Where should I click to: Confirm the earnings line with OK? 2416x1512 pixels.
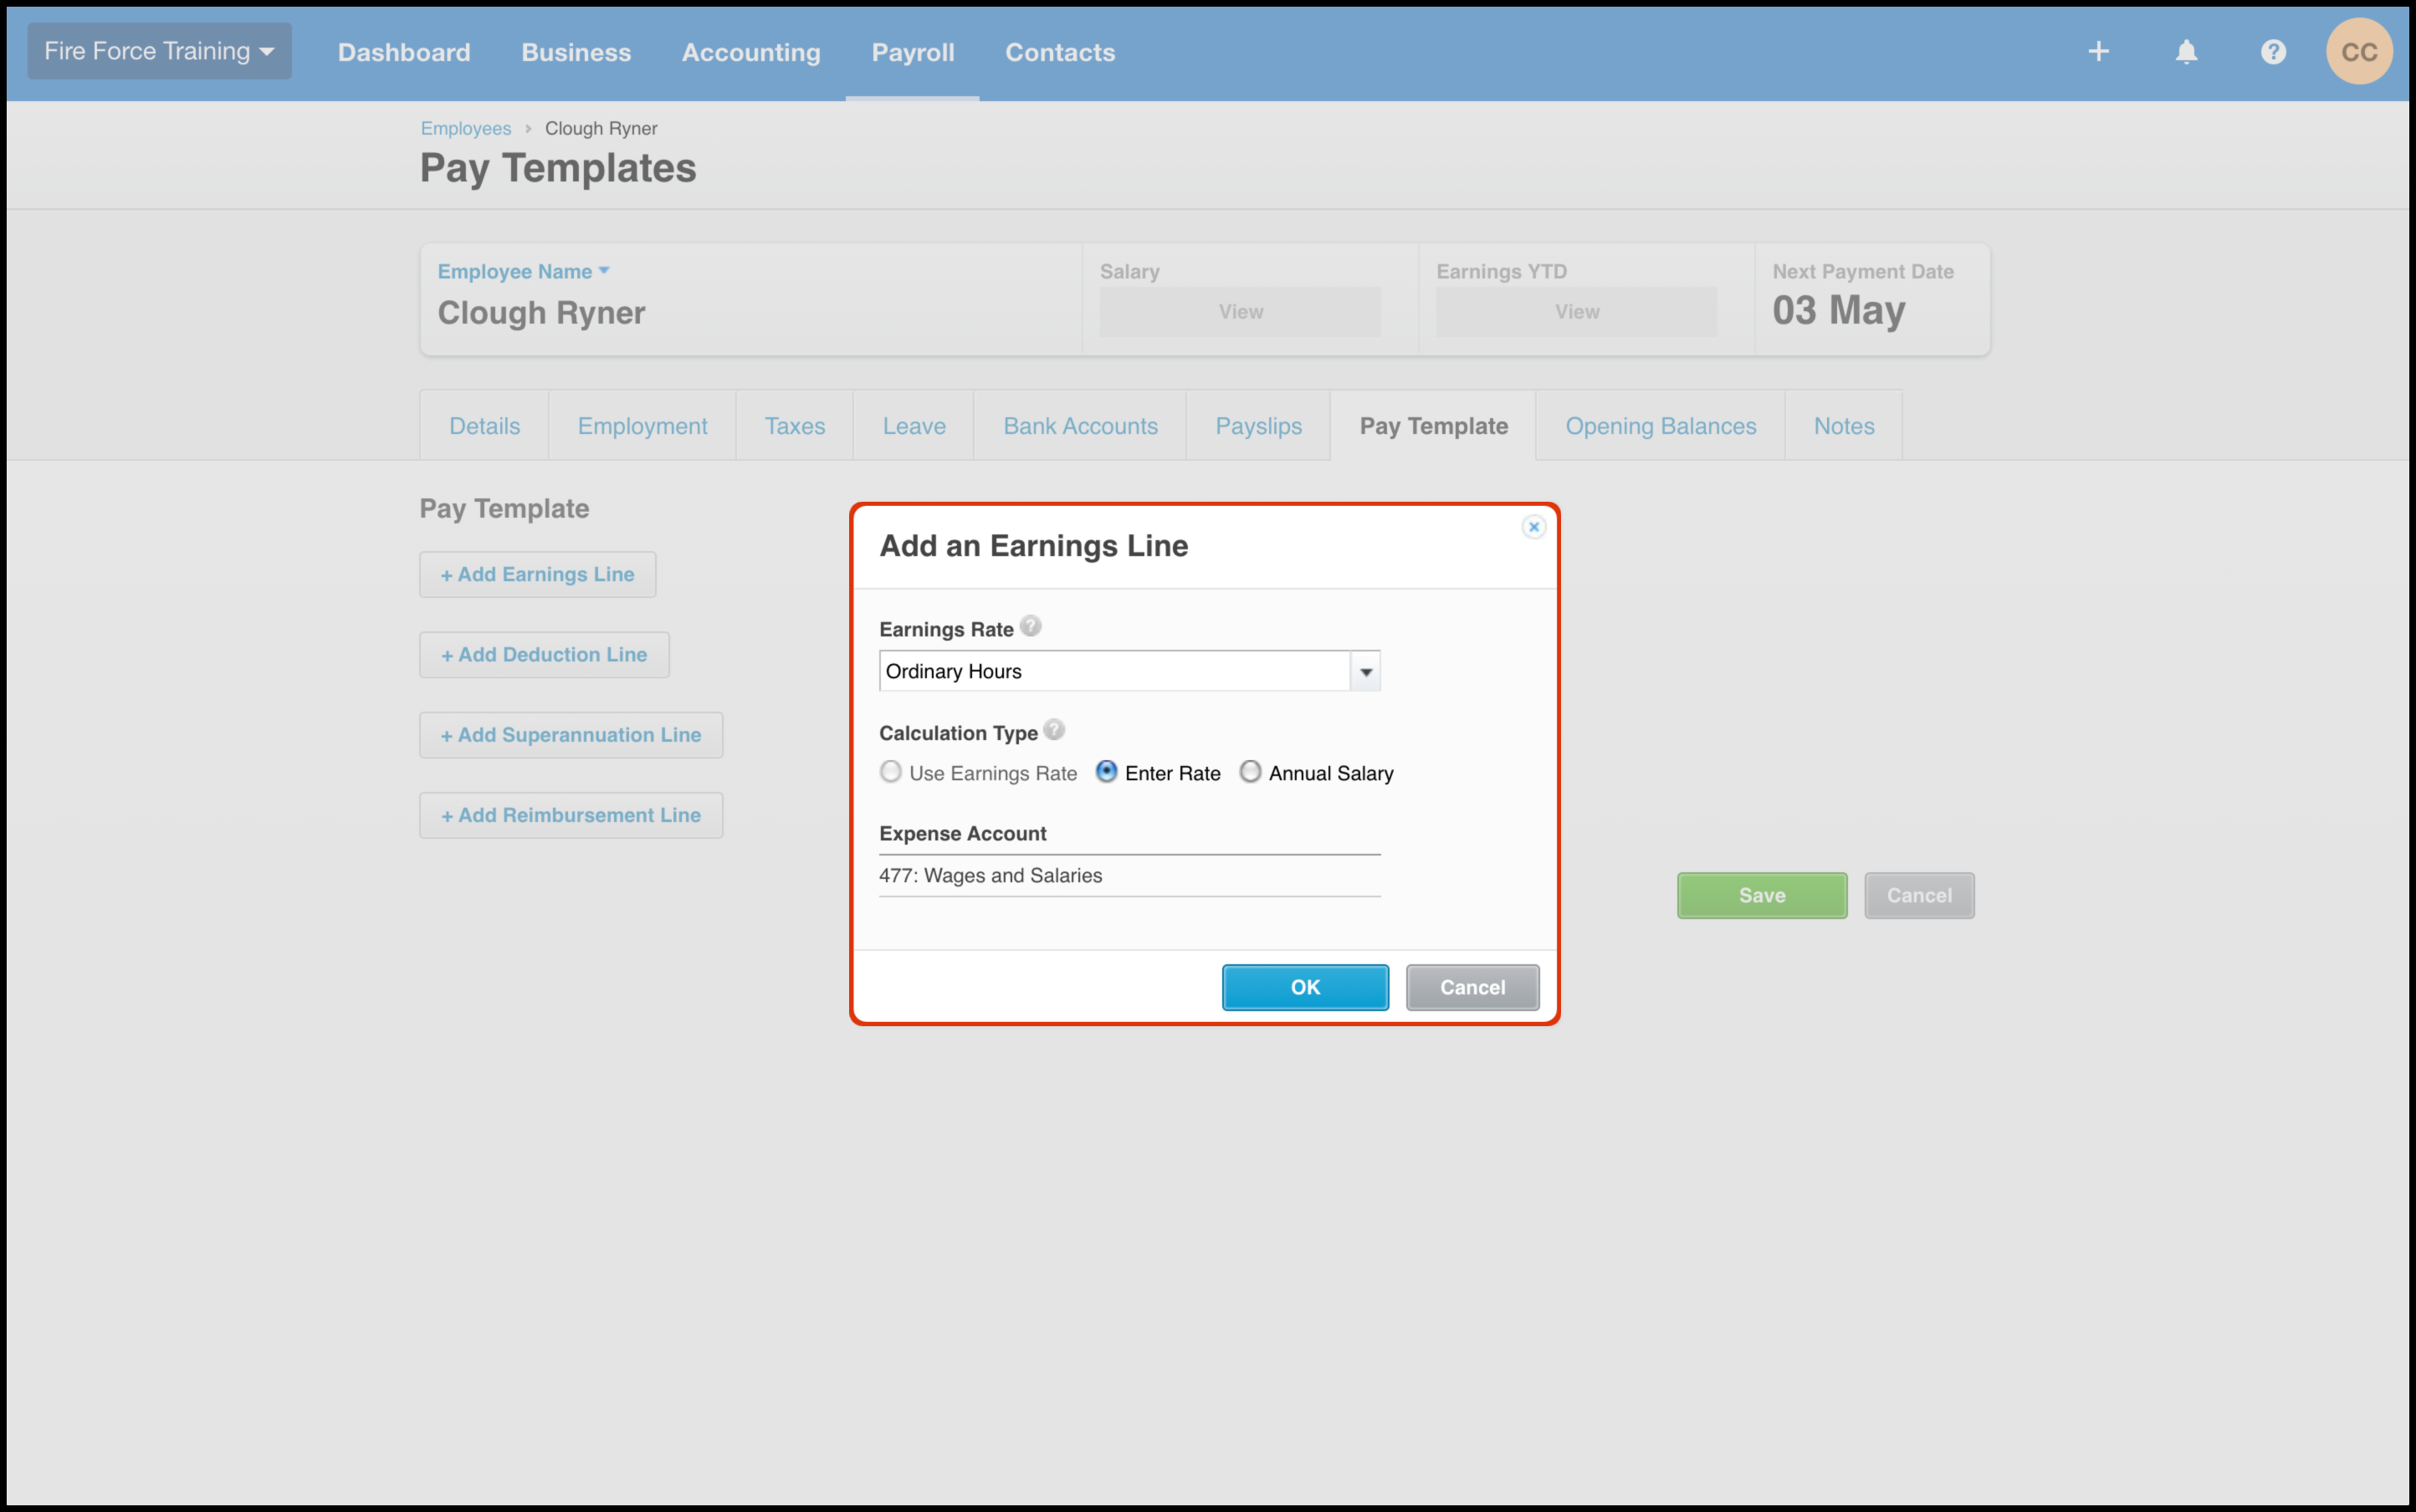[1304, 987]
